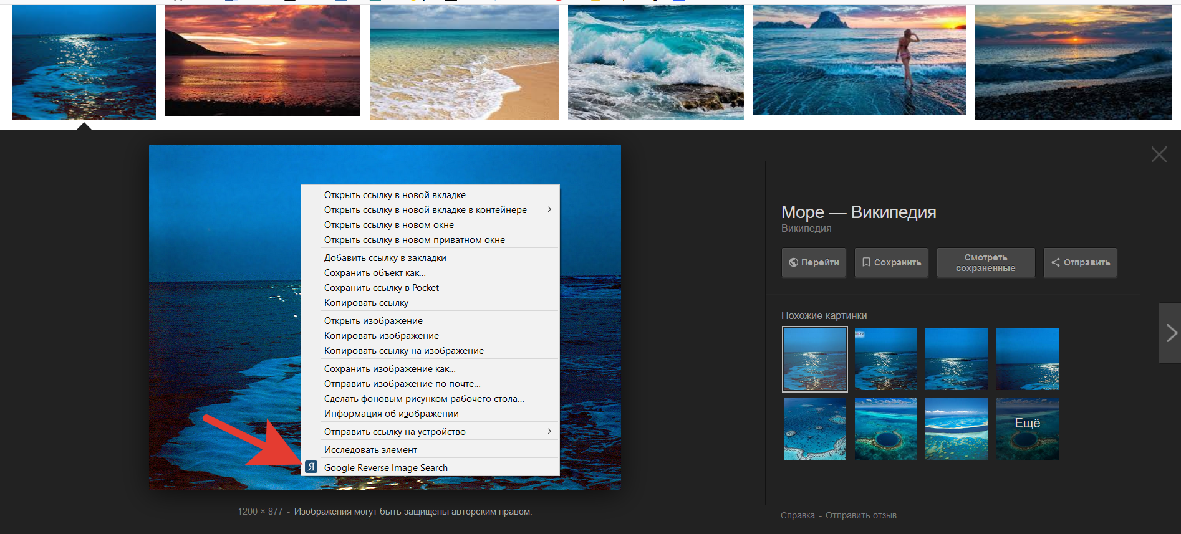Click the 'Отправить отзыв' feedback link
The width and height of the screenshot is (1181, 534).
(860, 515)
